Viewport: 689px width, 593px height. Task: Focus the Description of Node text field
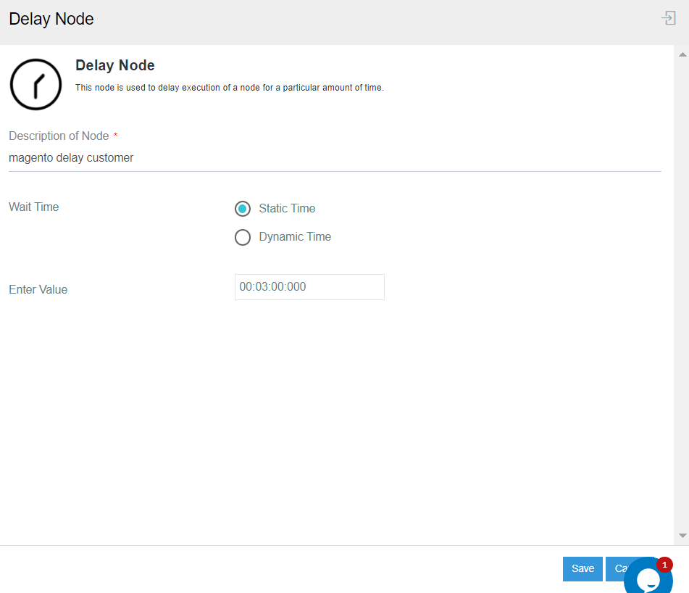point(335,158)
